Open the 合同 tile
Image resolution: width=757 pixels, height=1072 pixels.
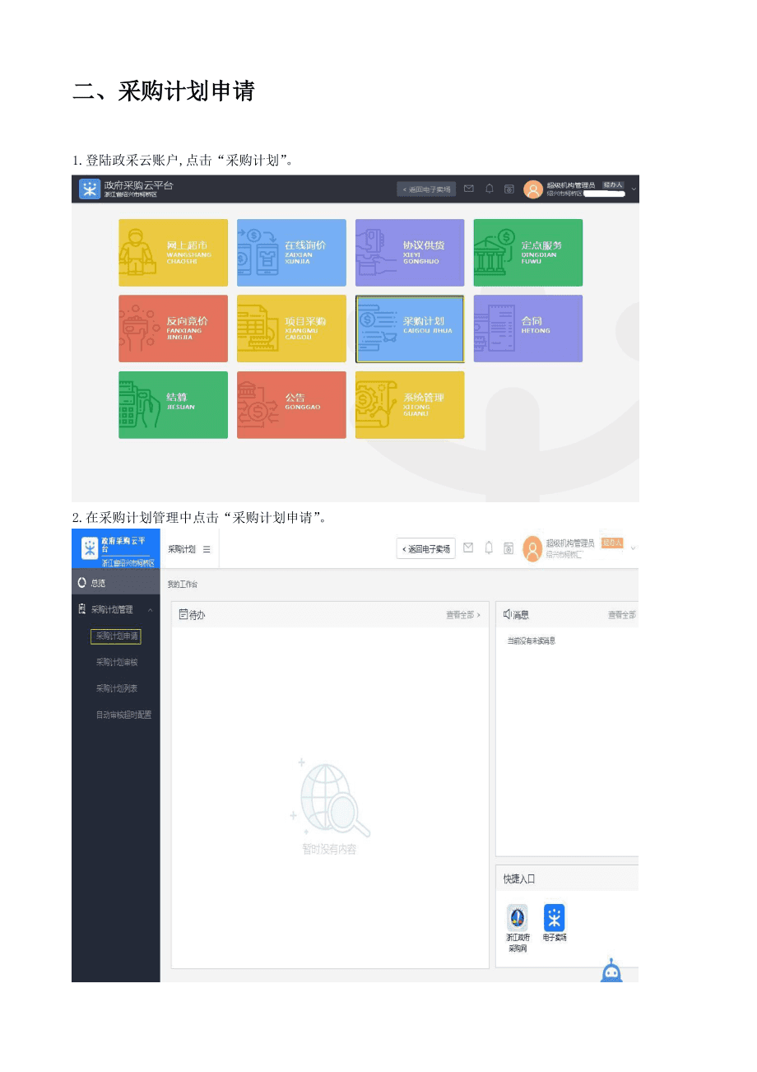click(x=527, y=329)
